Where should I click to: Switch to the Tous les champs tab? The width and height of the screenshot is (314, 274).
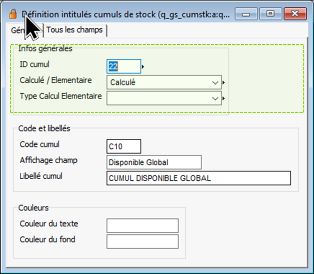(x=74, y=30)
